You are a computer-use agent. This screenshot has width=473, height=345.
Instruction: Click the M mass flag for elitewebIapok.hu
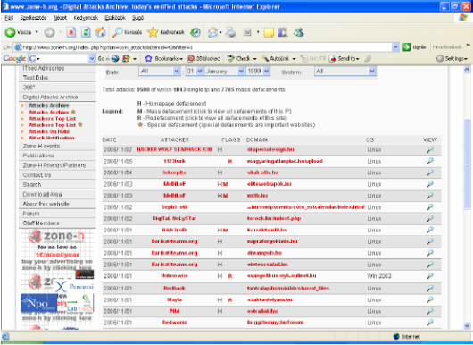click(226, 184)
